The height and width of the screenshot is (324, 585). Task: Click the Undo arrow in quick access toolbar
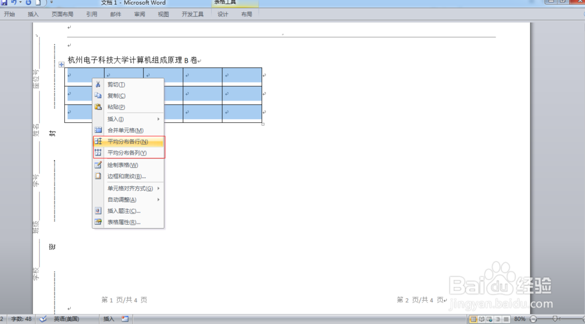point(13,2)
